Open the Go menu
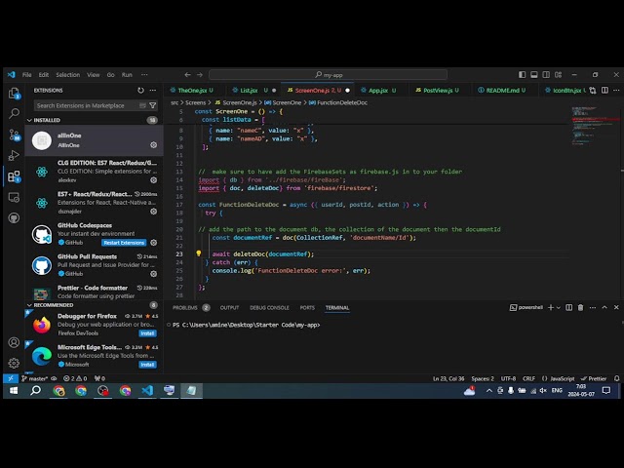 110,75
